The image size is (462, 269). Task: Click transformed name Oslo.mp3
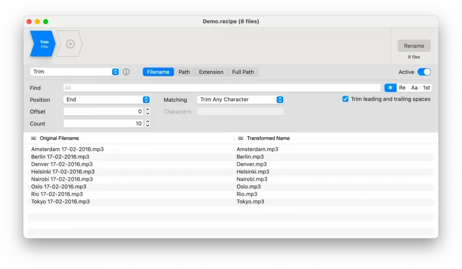click(x=248, y=186)
